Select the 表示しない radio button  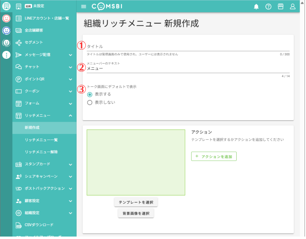click(x=90, y=103)
